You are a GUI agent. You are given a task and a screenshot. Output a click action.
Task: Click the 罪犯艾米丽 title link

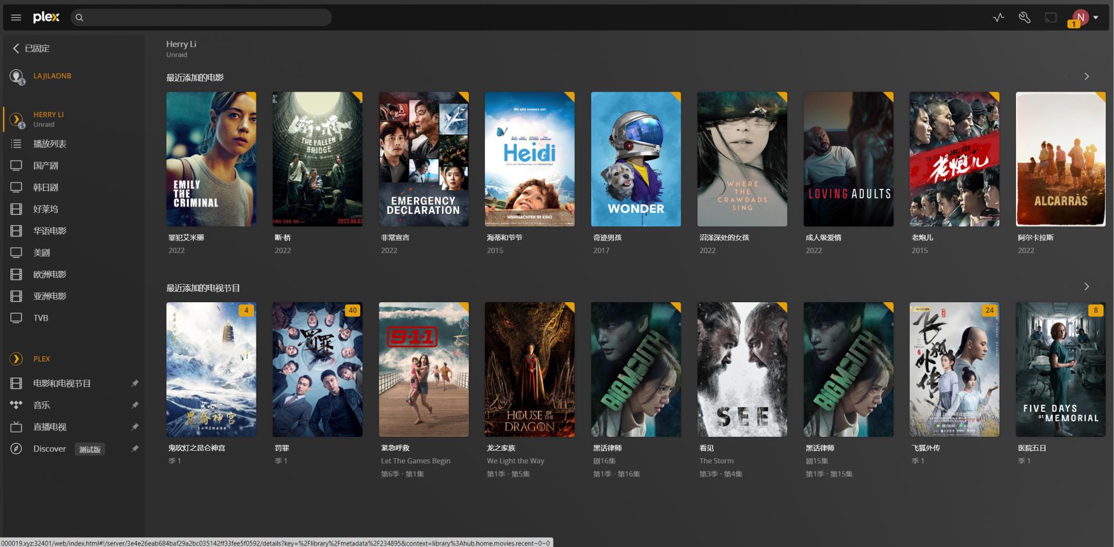click(x=186, y=238)
